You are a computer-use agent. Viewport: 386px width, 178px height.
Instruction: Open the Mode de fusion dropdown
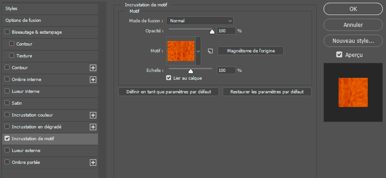200,21
